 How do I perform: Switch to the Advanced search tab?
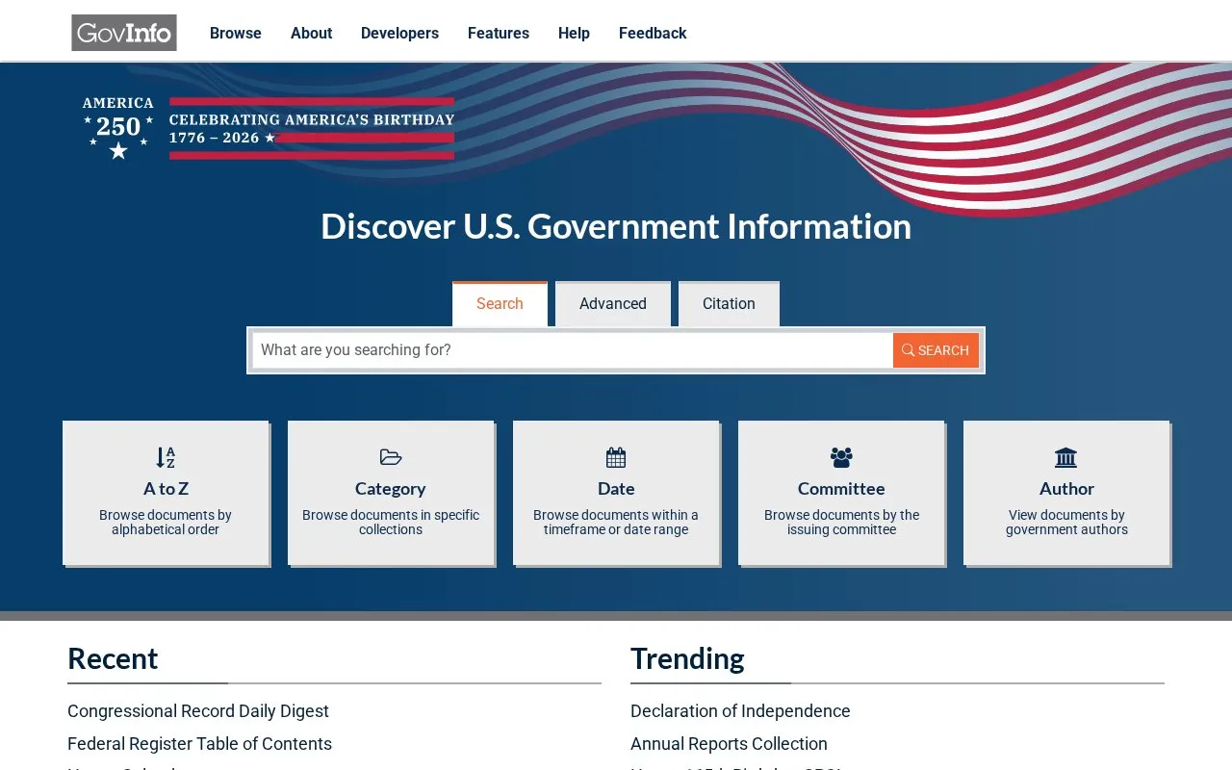pyautogui.click(x=613, y=304)
